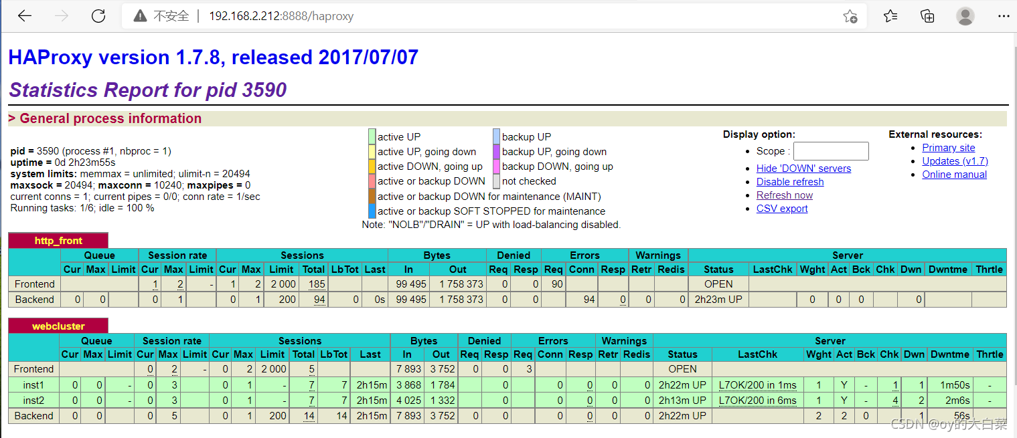Add this page to favorites via star-plus icon
This screenshot has height=438, width=1017.
point(850,16)
